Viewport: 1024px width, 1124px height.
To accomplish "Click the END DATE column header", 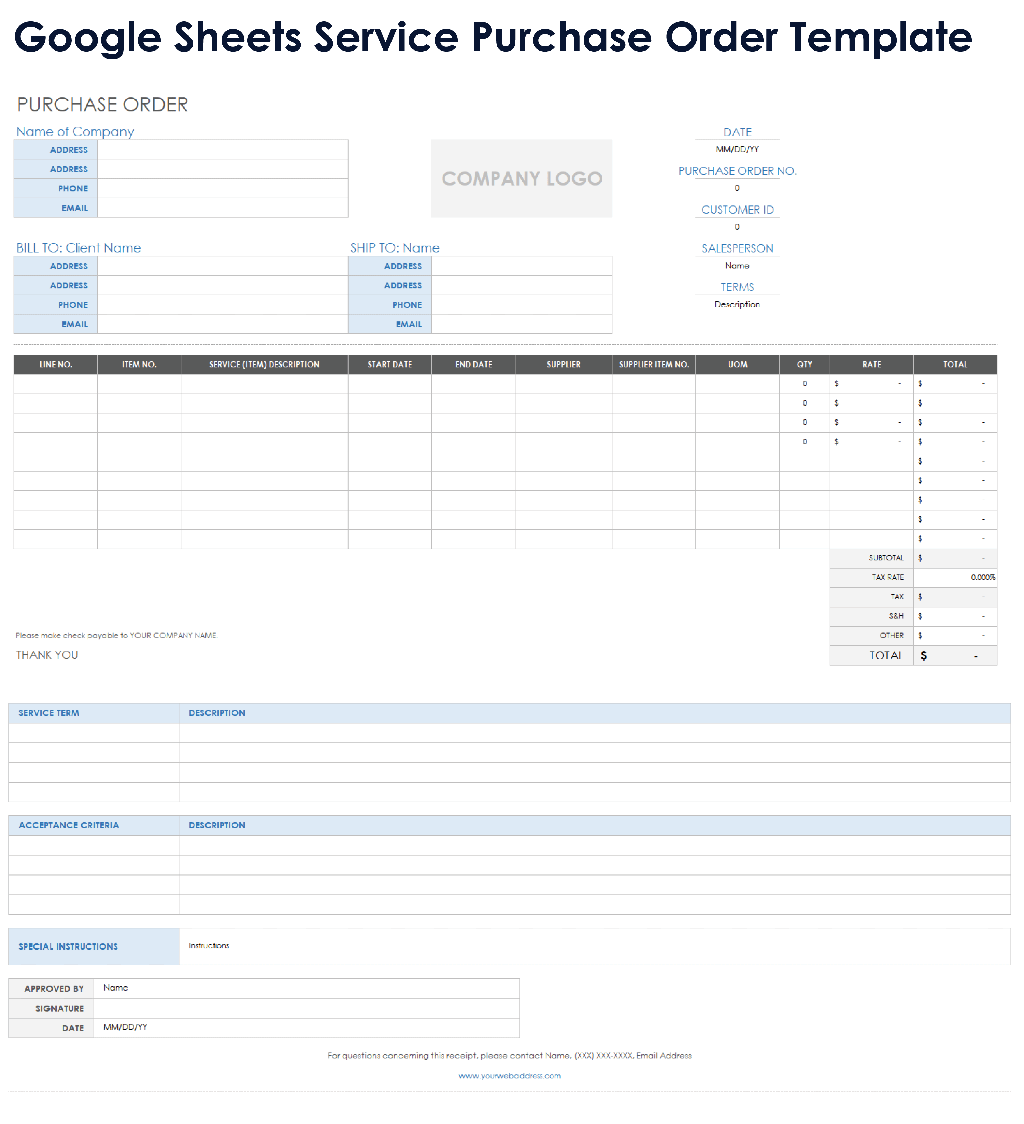I will [473, 365].
